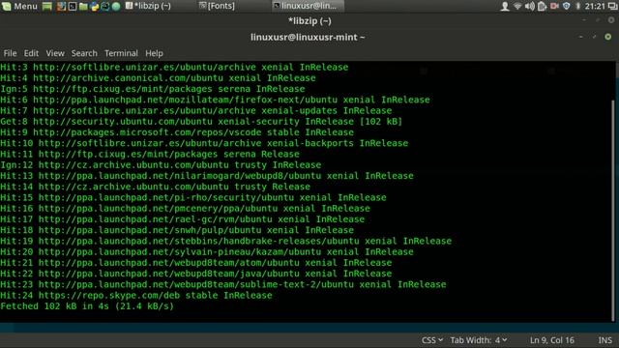The width and height of the screenshot is (619, 348).
Task: Launch the Python icon in the panel
Action: coord(95,6)
